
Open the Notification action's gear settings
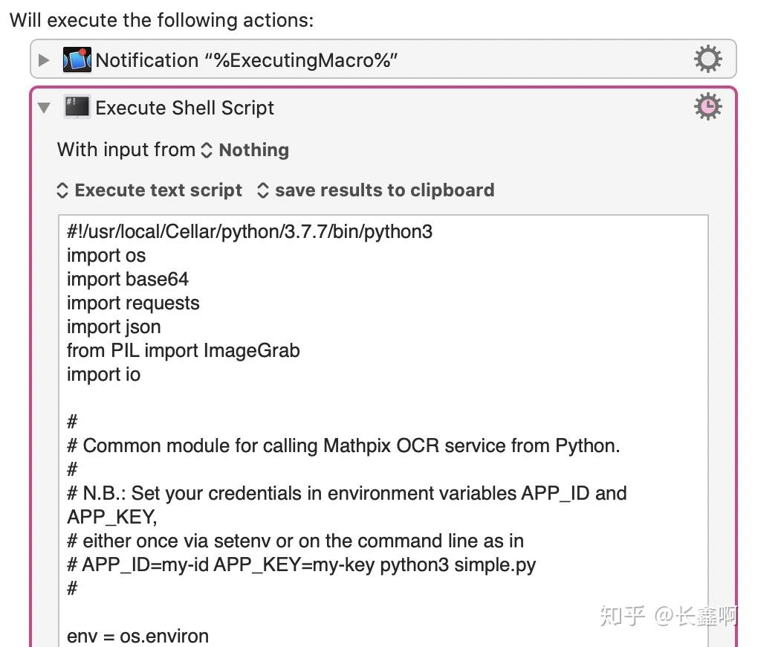point(707,58)
